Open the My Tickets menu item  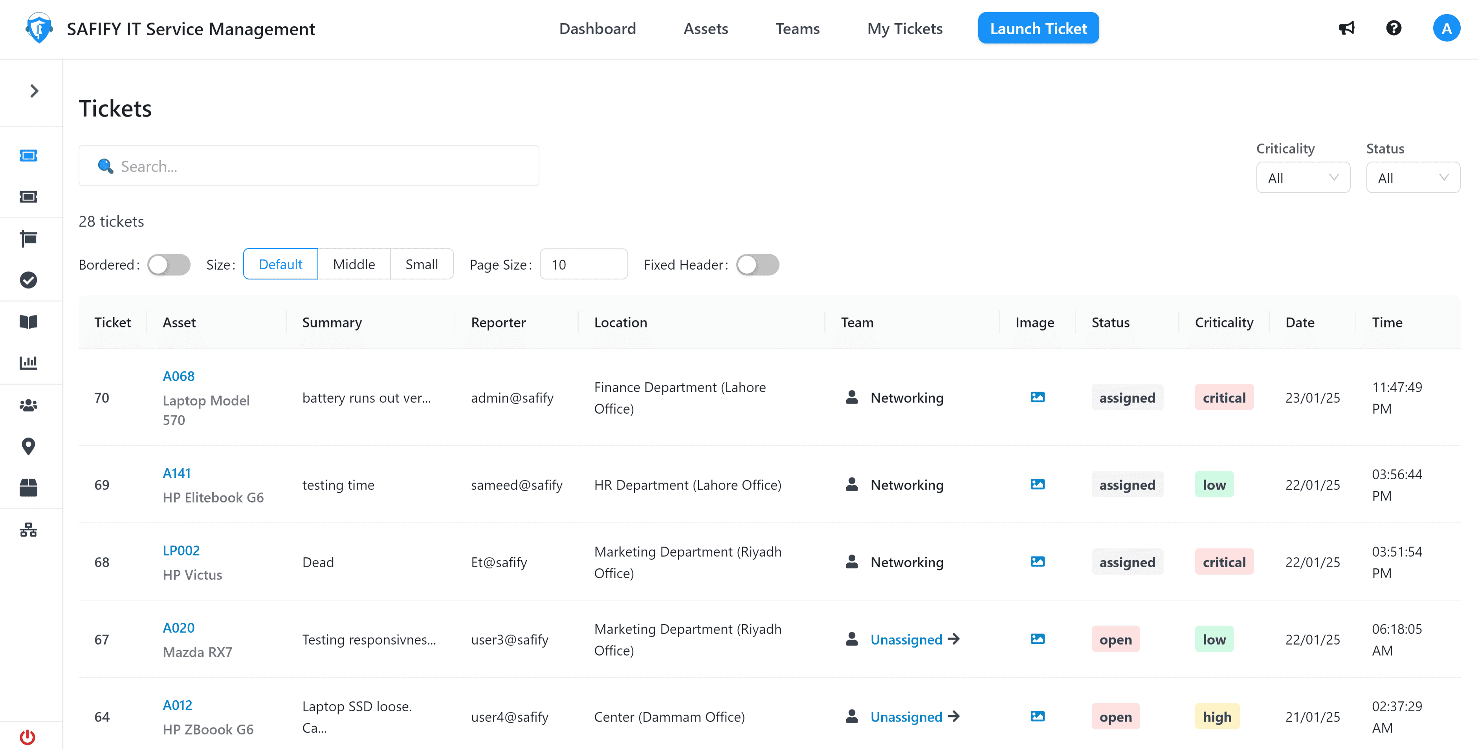pos(904,28)
